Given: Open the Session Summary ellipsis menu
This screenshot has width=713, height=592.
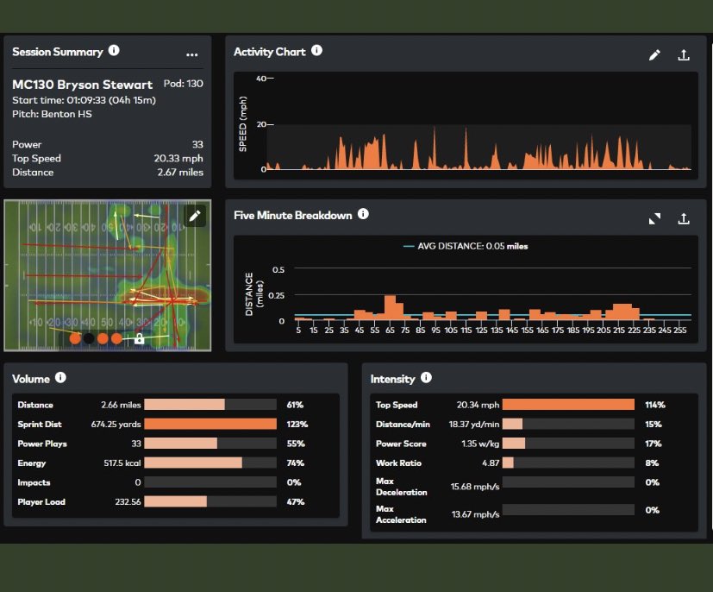Looking at the screenshot, I should point(192,54).
